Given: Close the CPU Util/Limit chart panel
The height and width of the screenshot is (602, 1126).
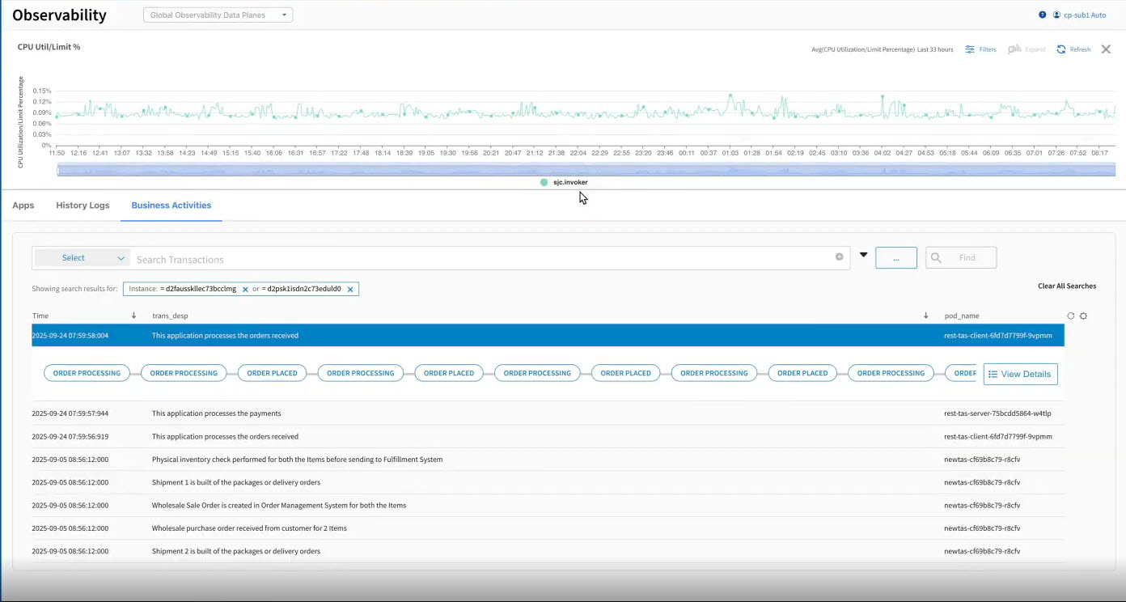Looking at the screenshot, I should coord(1106,49).
